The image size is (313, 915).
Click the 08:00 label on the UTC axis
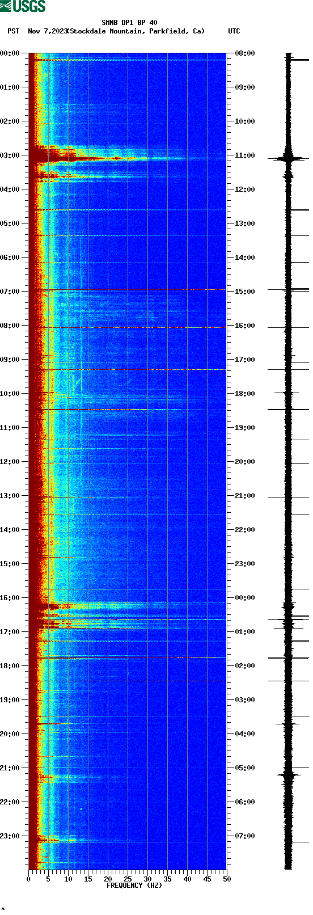pos(244,53)
